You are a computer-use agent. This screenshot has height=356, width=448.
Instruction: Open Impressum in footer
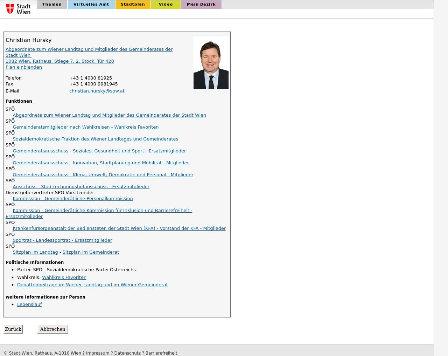[x=98, y=353]
